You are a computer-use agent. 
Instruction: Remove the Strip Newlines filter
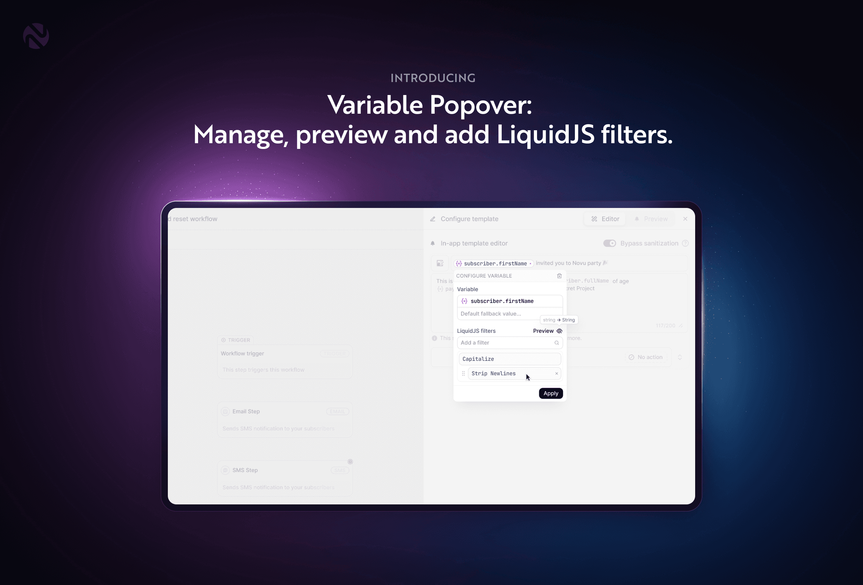tap(556, 373)
